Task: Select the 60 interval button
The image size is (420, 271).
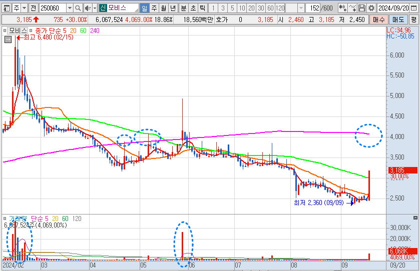Action: pyautogui.click(x=270, y=8)
